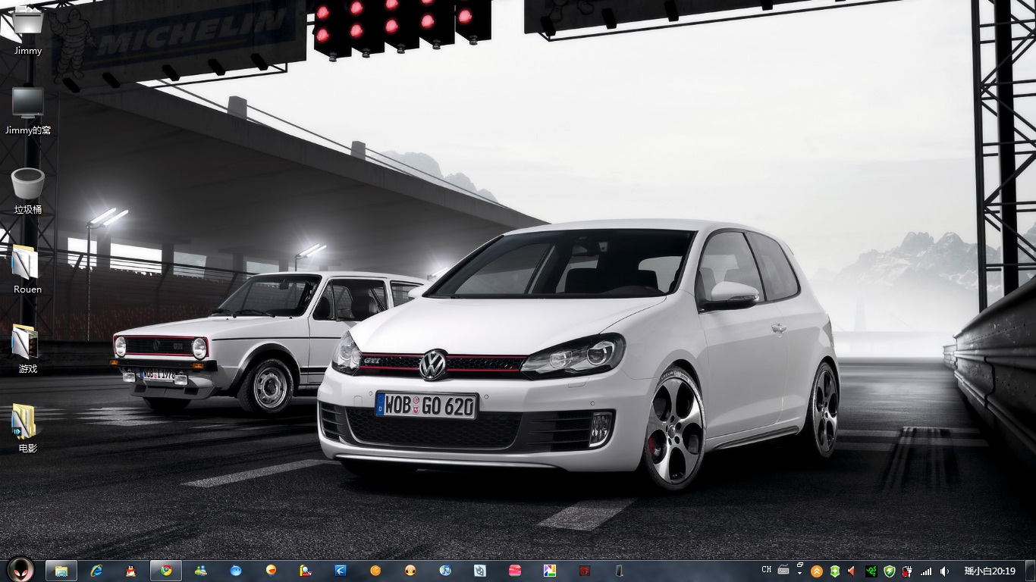The width and height of the screenshot is (1036, 582).
Task: Open the green lightning shield tray icon
Action: 890,571
